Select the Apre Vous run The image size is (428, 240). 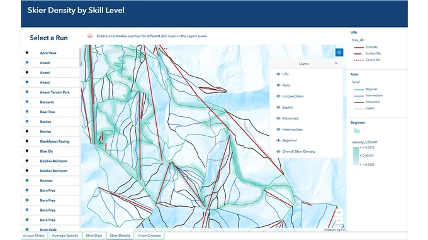[x=50, y=53]
